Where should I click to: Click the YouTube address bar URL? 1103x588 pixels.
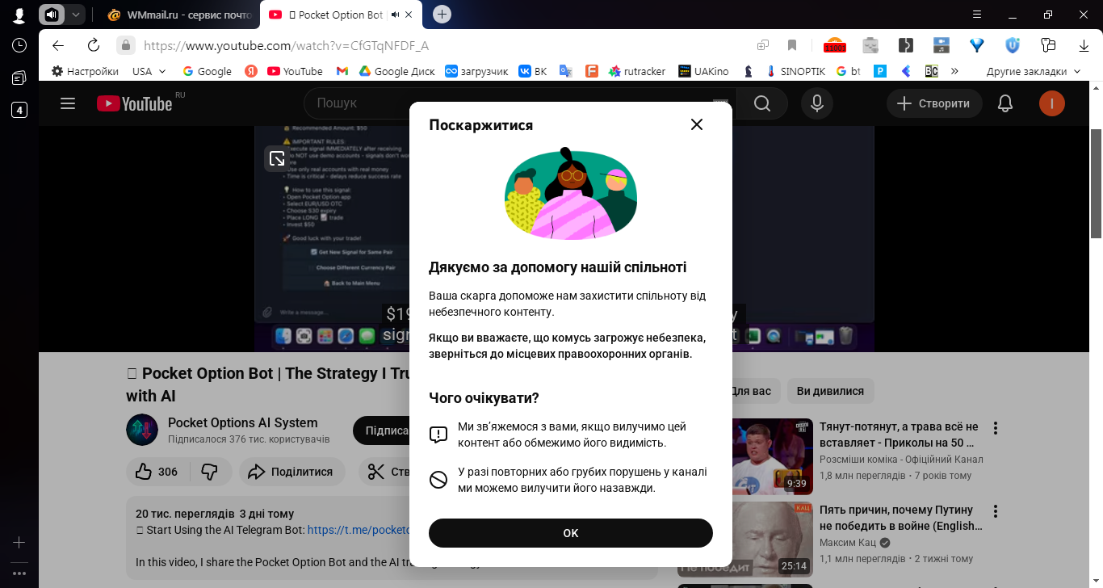[286, 45]
